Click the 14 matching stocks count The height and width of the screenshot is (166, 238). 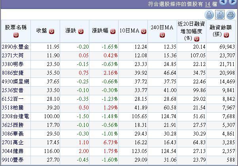(208, 4)
